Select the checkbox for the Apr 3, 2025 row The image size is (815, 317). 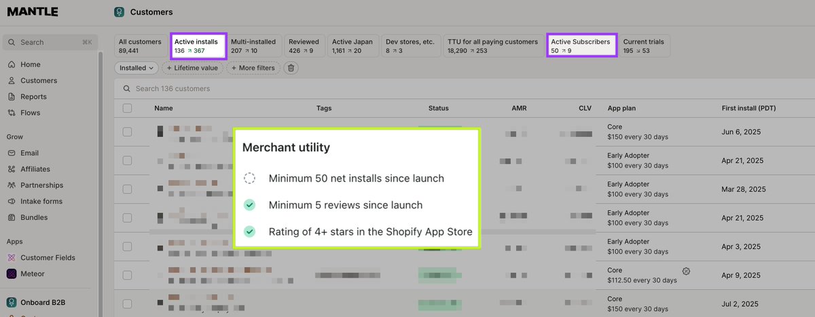pyautogui.click(x=127, y=246)
